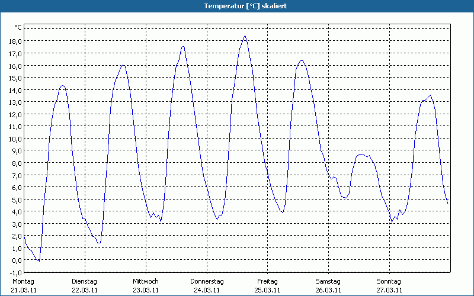
Task: Select the 14,0 y-axis label
Action: point(15,91)
